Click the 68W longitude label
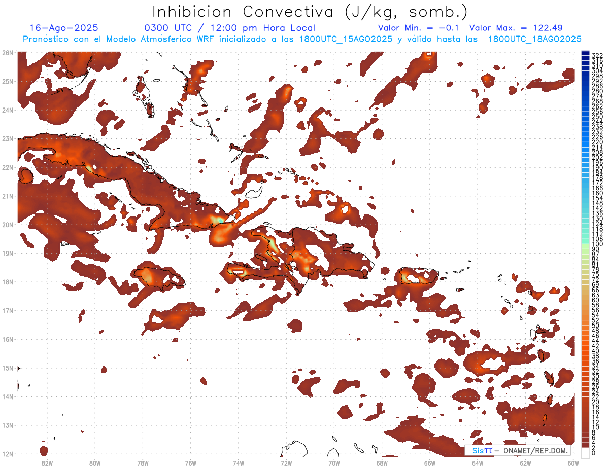Viewport: 609px width, 470px height. (382, 463)
